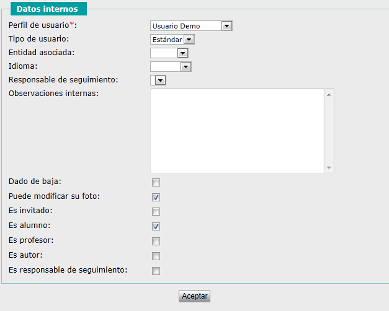Click the Idioma label text

coord(23,66)
